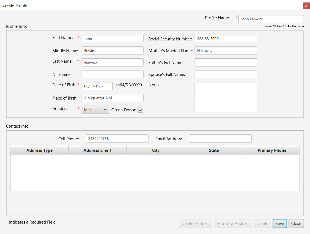Viewport: 310px width, 234px height.
Task: Click inside the First Name field
Action: [x=112, y=38]
